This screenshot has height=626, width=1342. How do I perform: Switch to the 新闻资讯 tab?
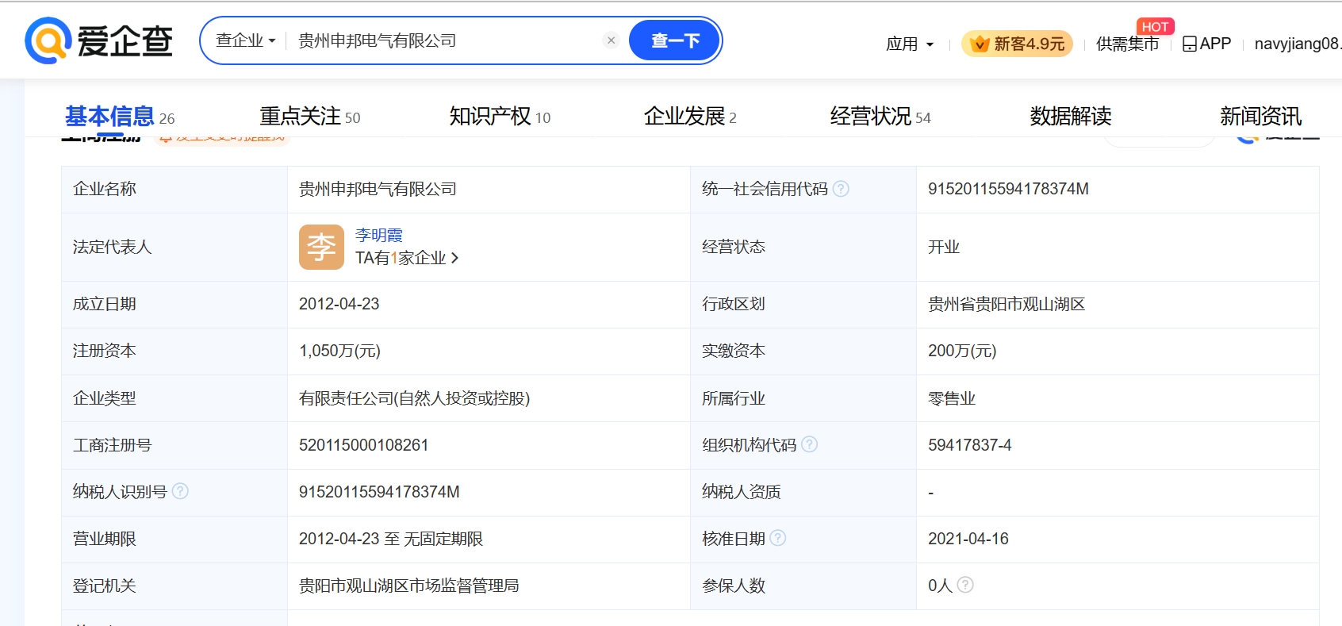click(1261, 117)
